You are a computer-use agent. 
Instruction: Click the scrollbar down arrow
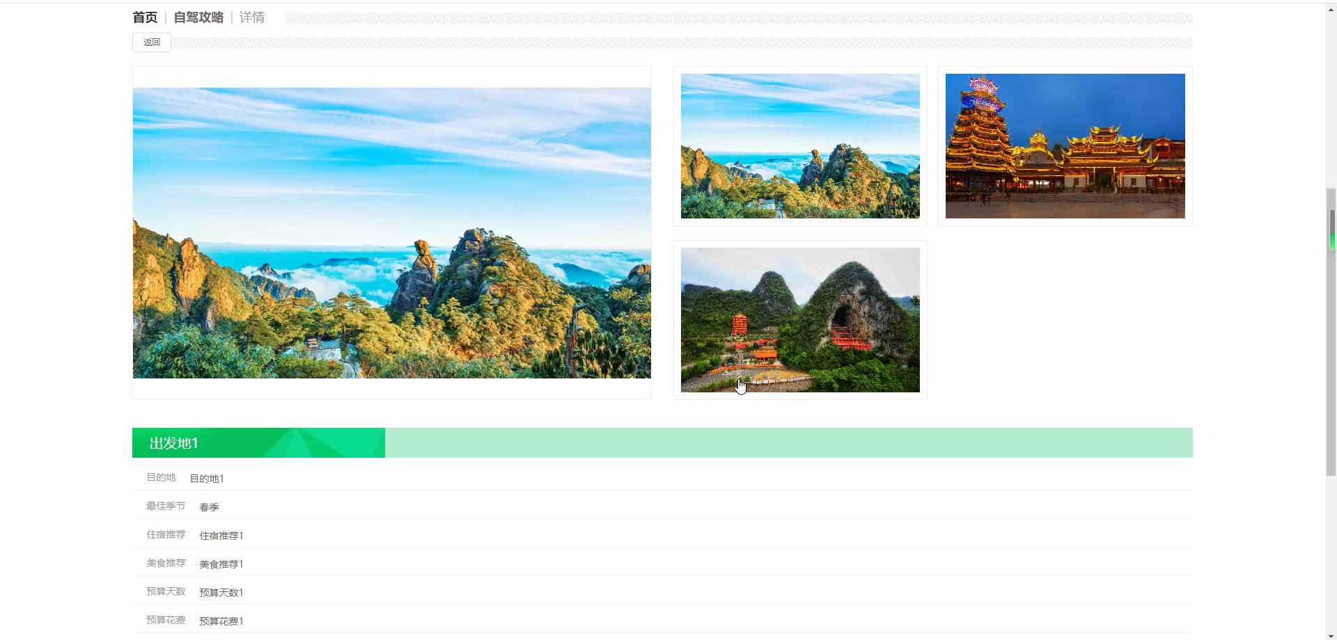point(1331,634)
